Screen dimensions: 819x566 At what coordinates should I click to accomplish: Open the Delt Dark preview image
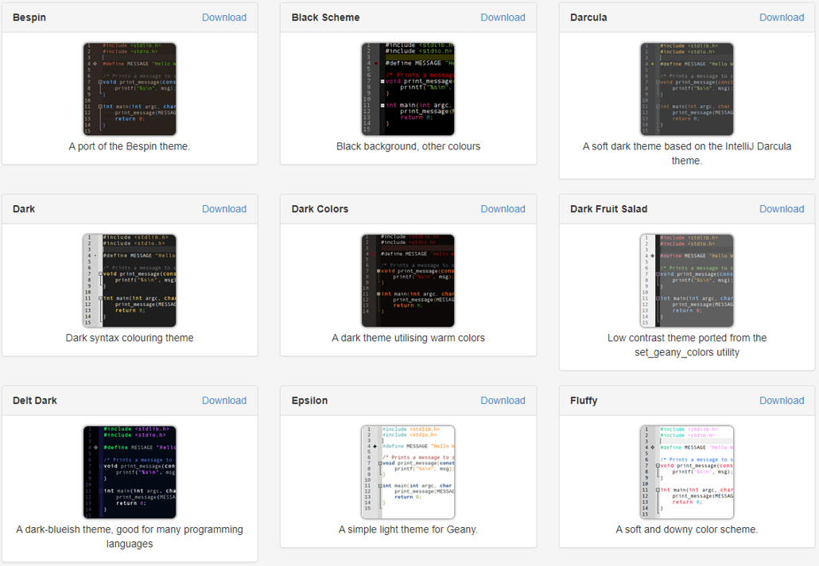pyautogui.click(x=129, y=471)
